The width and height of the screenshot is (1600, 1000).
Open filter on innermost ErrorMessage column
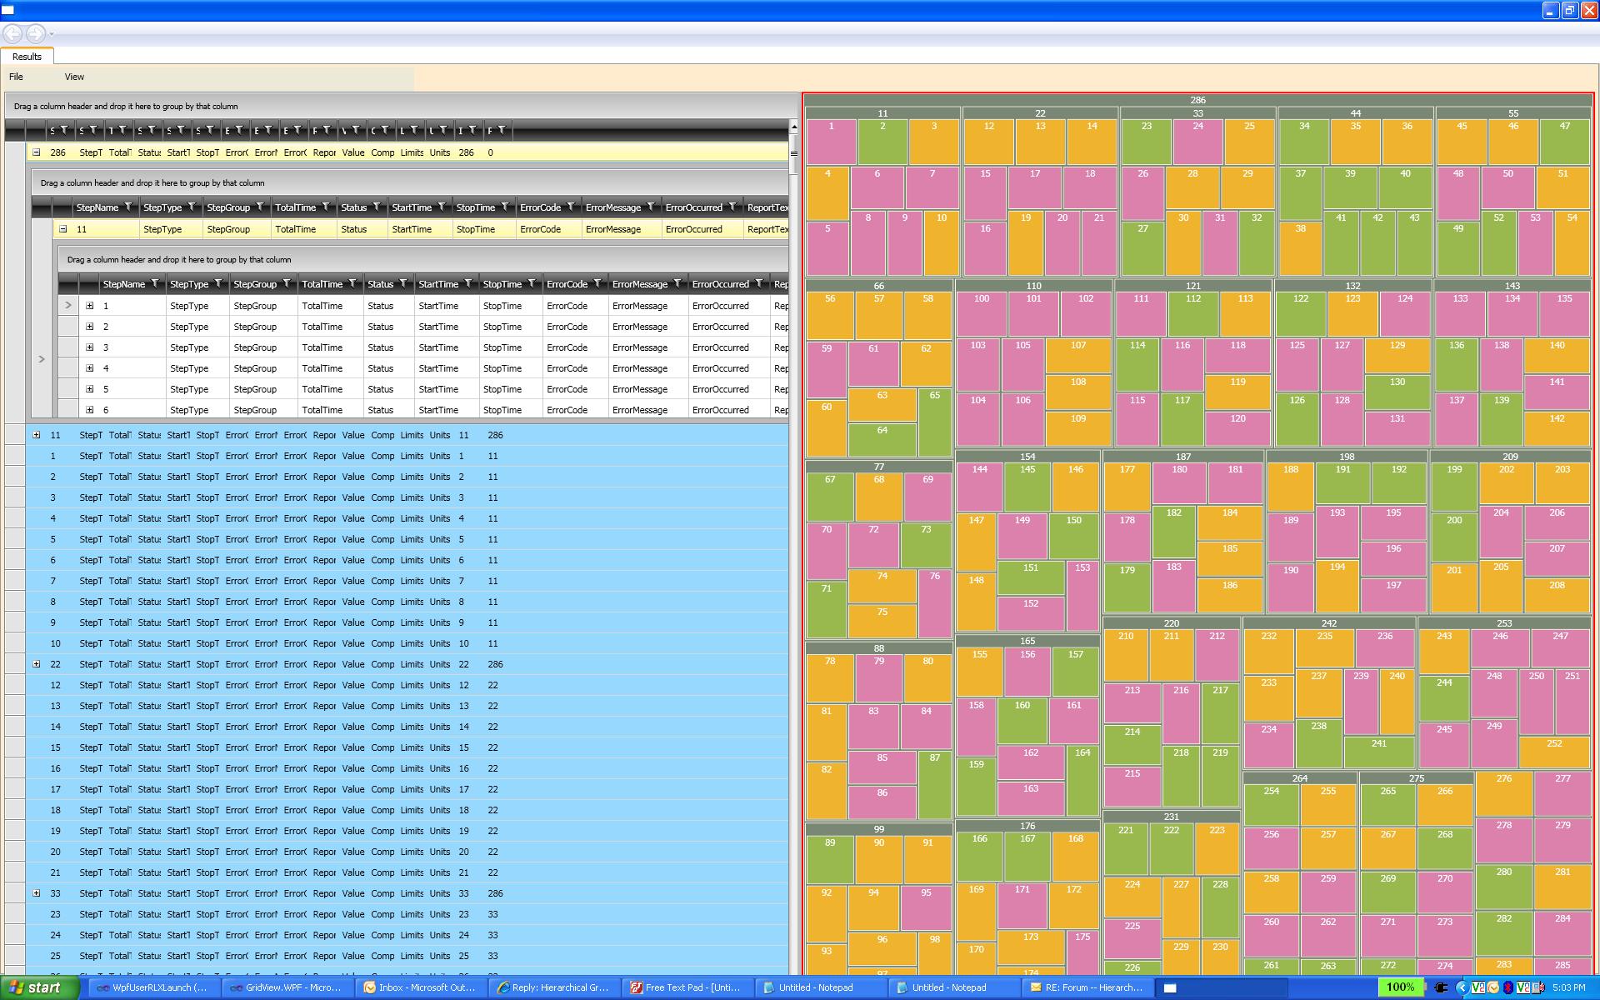point(677,284)
